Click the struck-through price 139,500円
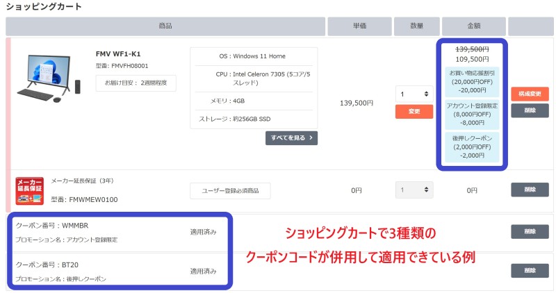Viewport: 556px width, 293px height. (472, 49)
